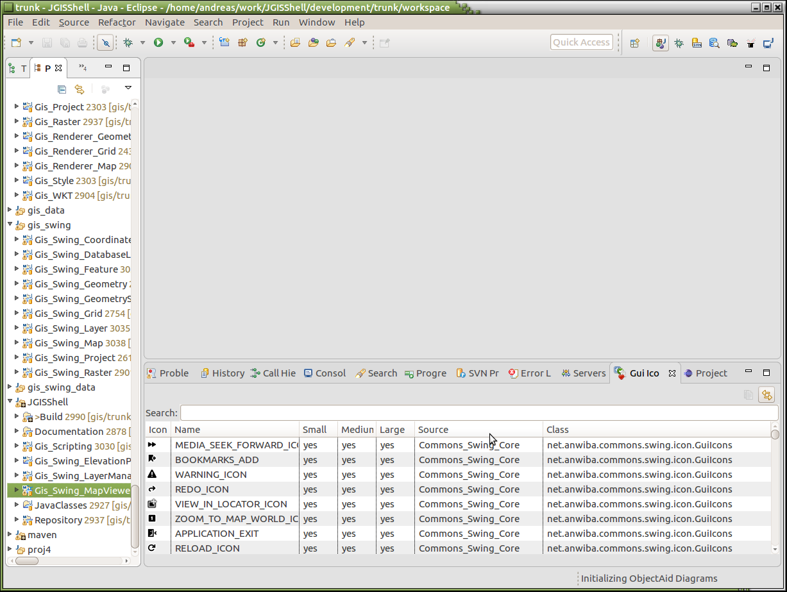Expand the gis_swing_data node
The height and width of the screenshot is (592, 787).
(10, 387)
